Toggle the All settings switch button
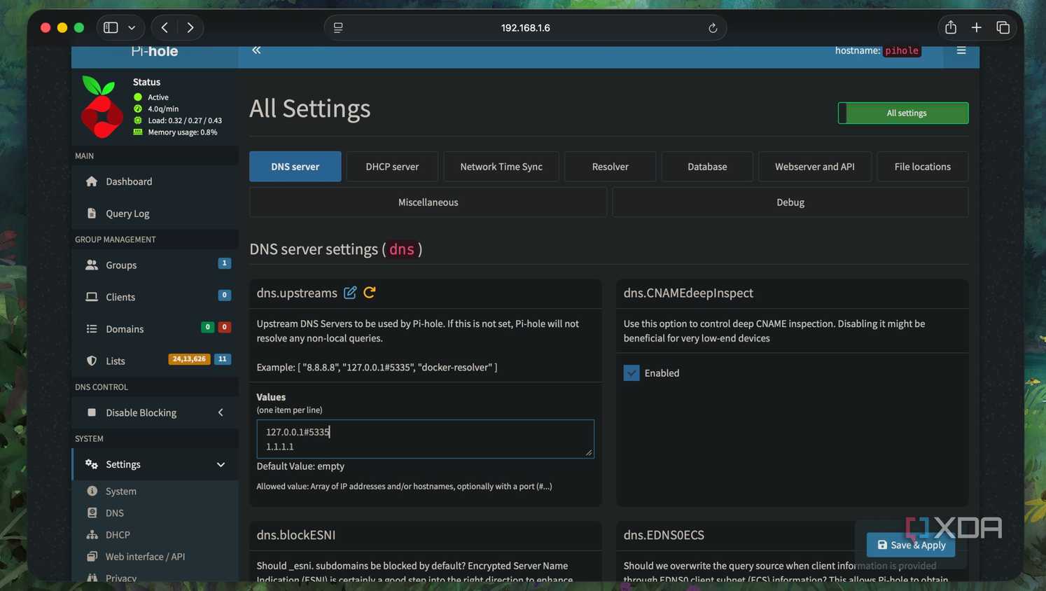This screenshot has height=591, width=1046. tap(903, 113)
